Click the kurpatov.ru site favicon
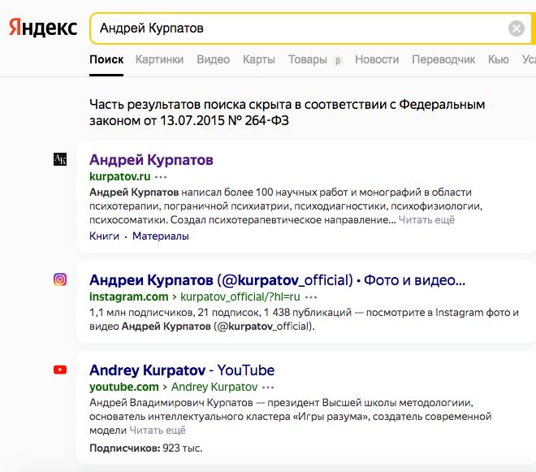536x472 pixels. coord(60,160)
